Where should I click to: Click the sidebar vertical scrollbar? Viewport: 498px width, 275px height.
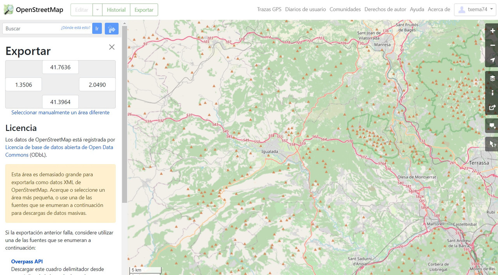click(x=124, y=115)
